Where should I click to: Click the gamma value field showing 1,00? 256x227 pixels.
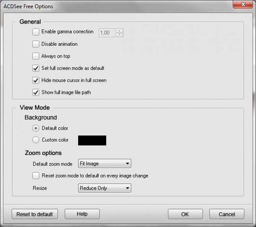pyautogui.click(x=107, y=33)
